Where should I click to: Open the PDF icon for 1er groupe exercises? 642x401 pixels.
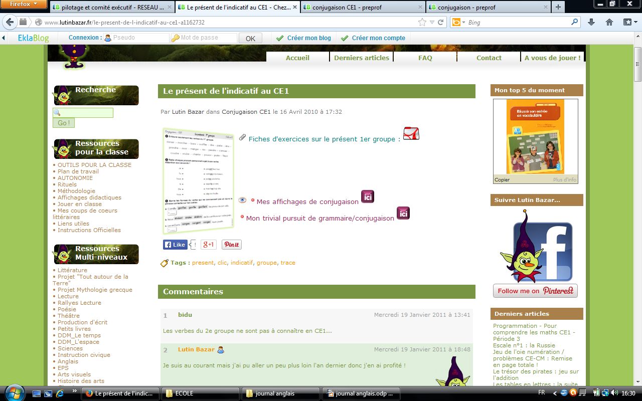(411, 134)
